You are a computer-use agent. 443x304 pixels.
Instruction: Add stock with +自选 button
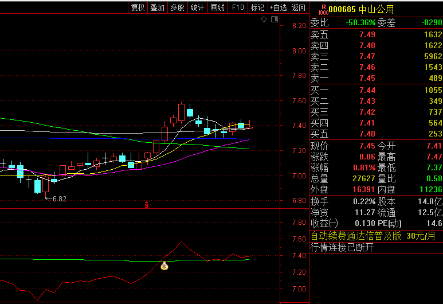[x=278, y=7]
